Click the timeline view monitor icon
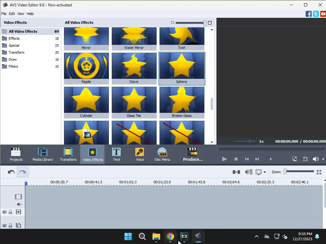Screen dimensions: 326x244 (259, 172)
